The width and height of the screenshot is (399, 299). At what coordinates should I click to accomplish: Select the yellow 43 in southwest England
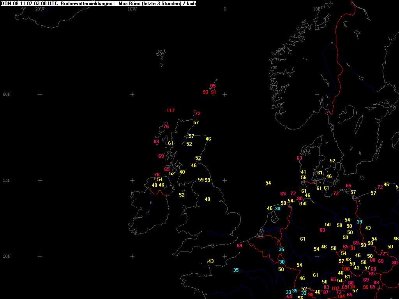211,261
